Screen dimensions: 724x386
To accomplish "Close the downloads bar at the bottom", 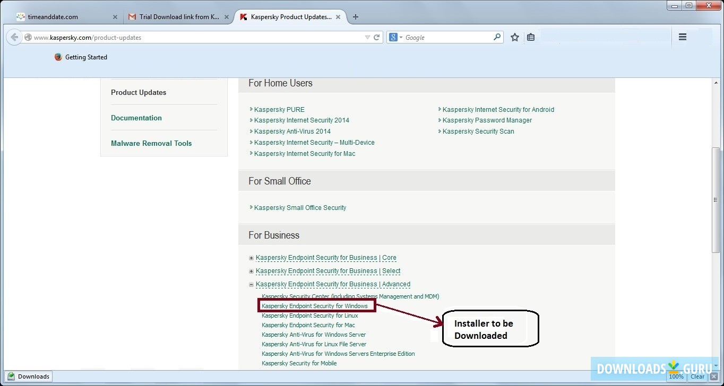I will 714,376.
